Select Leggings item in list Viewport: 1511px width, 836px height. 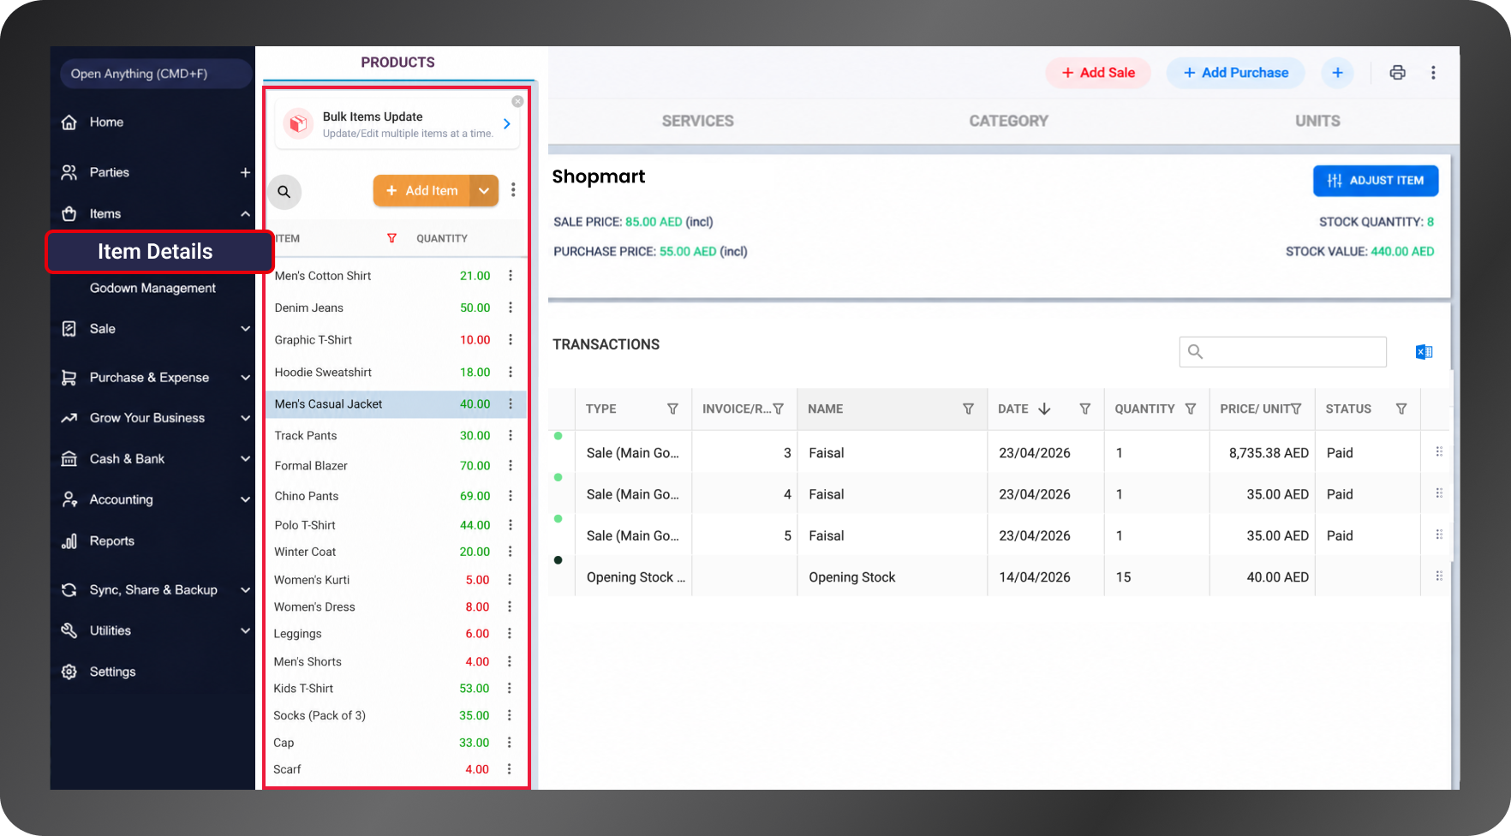[297, 634]
